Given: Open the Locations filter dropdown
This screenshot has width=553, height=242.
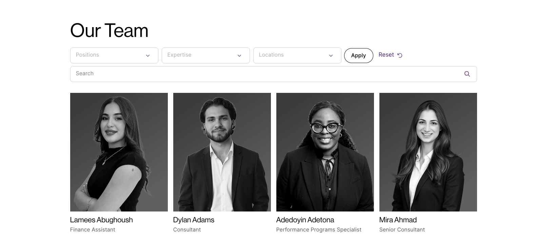Looking at the screenshot, I should pos(292,55).
